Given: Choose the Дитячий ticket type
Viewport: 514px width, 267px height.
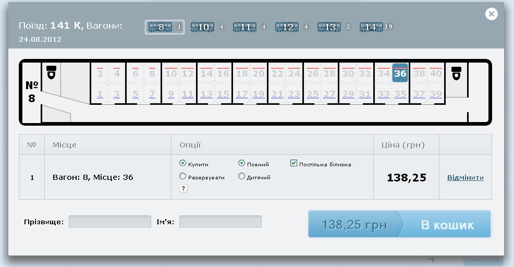Looking at the screenshot, I should tap(241, 176).
